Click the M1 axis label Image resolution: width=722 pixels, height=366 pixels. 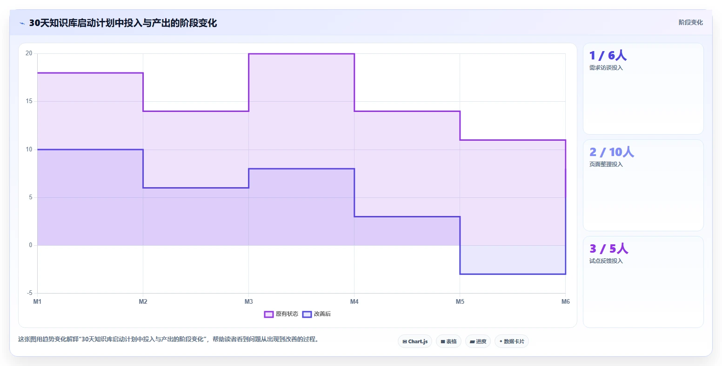coord(37,302)
